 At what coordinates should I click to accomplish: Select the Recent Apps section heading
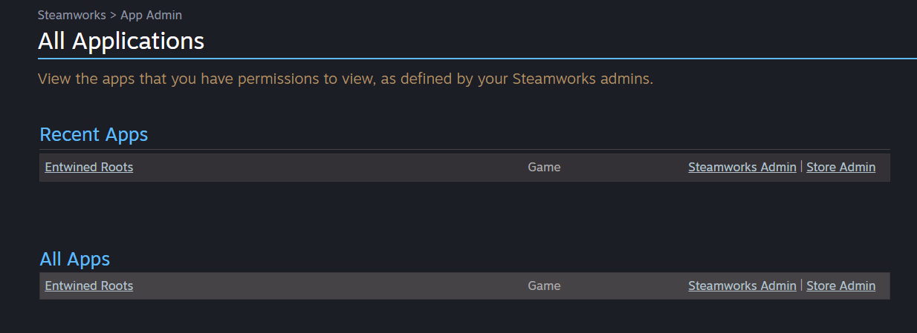[94, 134]
